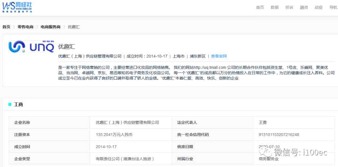Select credit code 913101153207216248

(x=279, y=135)
